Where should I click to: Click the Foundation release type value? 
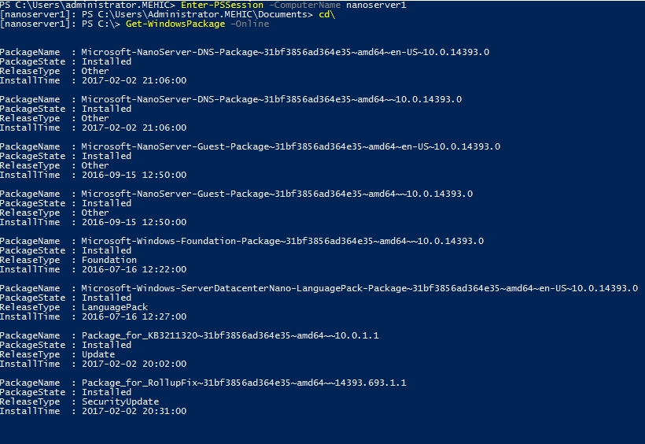[109, 261]
